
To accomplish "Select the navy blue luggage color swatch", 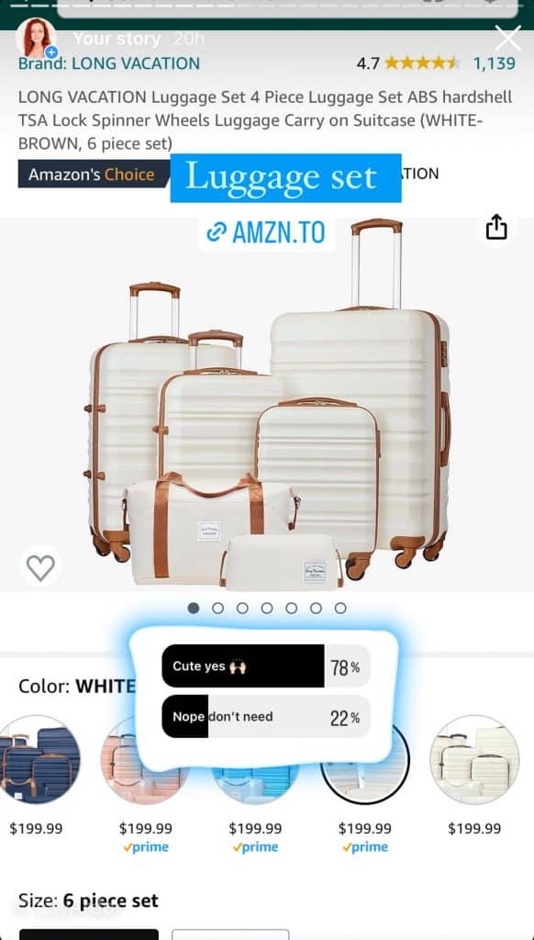I will pyautogui.click(x=37, y=759).
